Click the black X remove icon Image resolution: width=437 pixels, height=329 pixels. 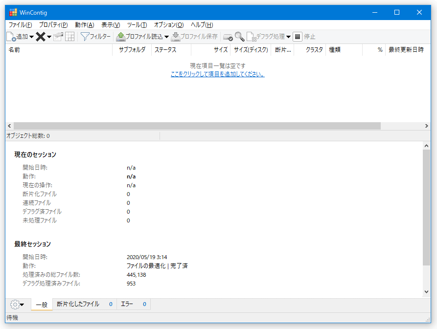click(41, 37)
